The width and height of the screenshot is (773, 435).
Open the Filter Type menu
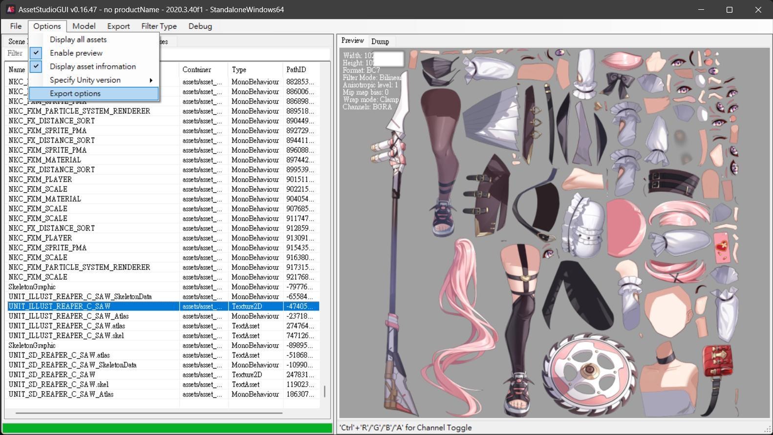coord(159,26)
